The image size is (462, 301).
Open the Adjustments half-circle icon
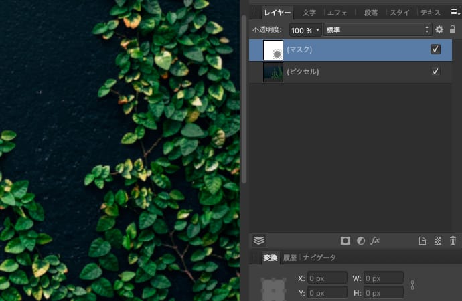[x=361, y=241]
